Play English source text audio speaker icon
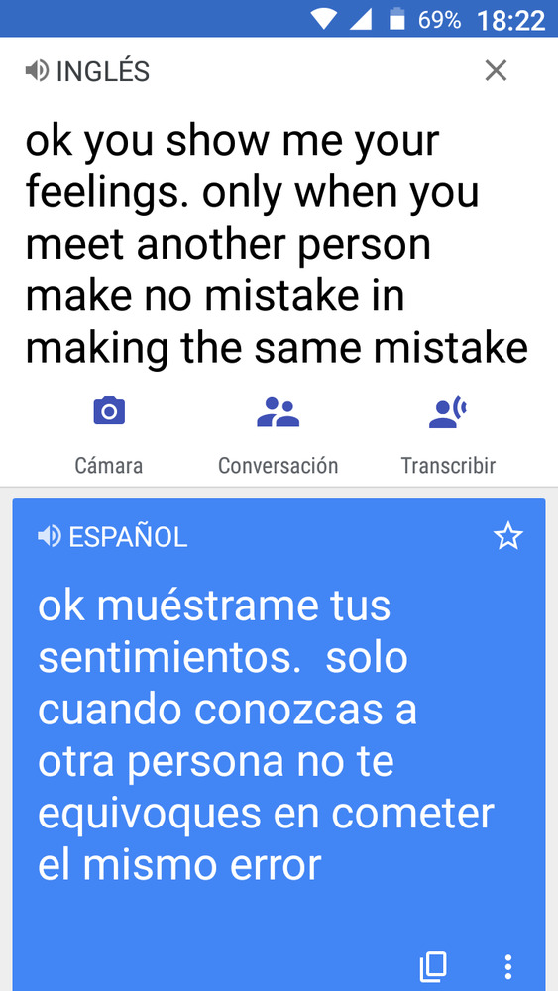Screen dimensions: 558x991 coord(37,70)
